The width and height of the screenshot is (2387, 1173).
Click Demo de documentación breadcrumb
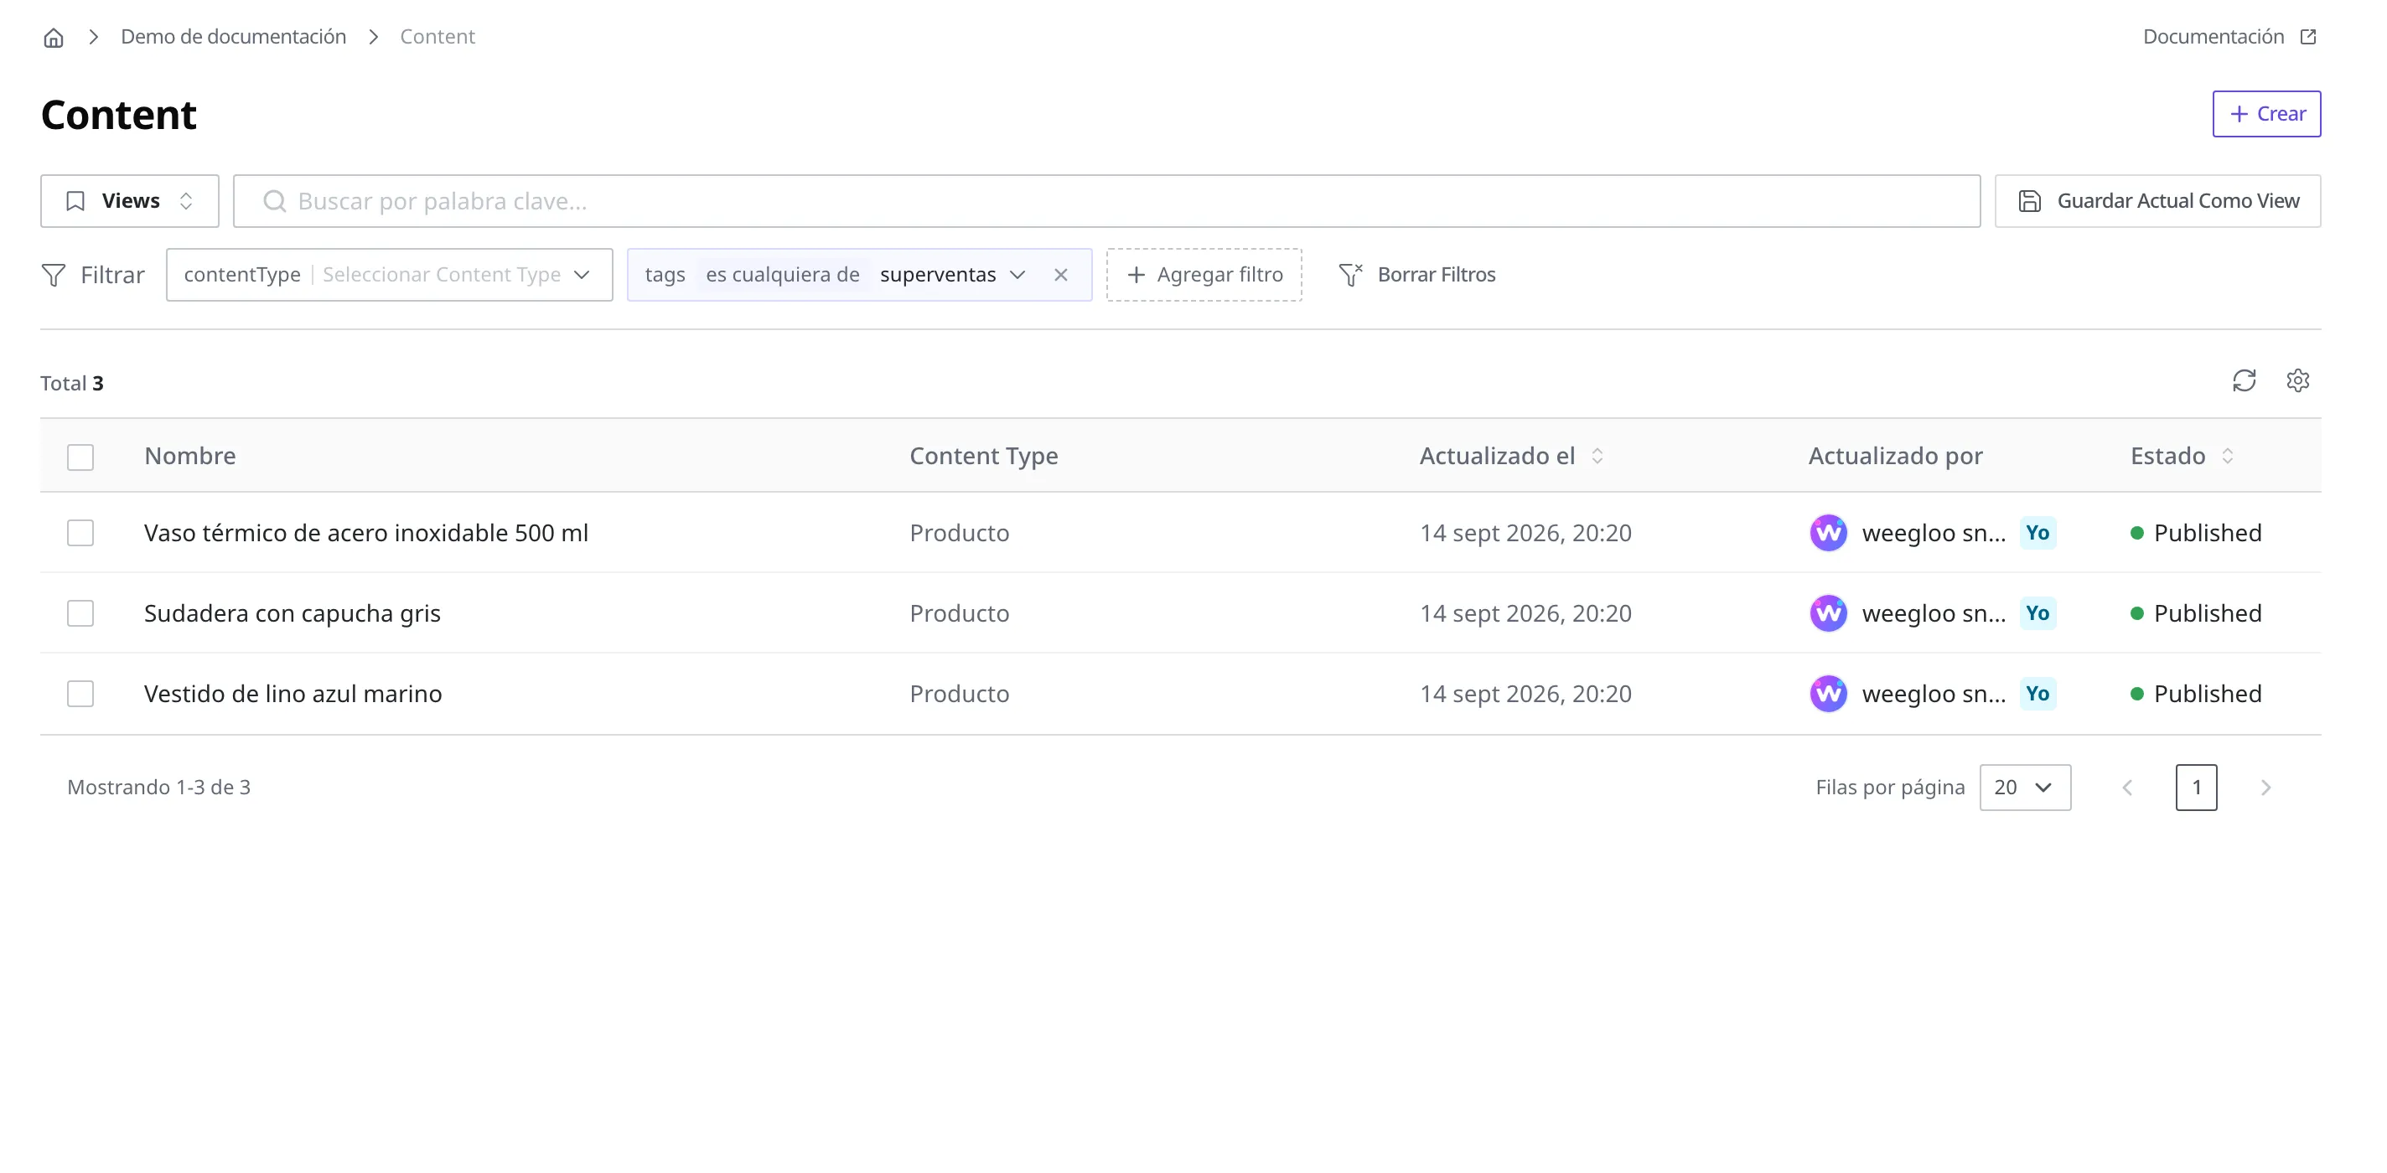click(x=234, y=36)
